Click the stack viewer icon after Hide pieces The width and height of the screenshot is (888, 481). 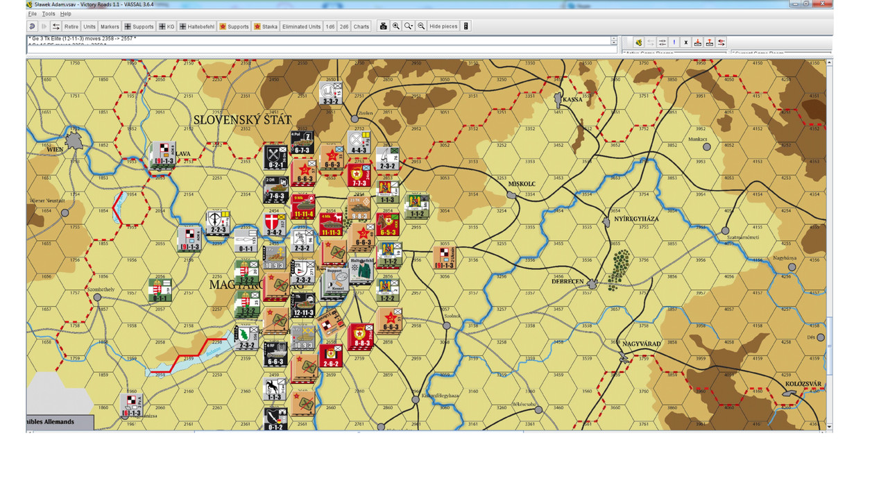point(466,26)
